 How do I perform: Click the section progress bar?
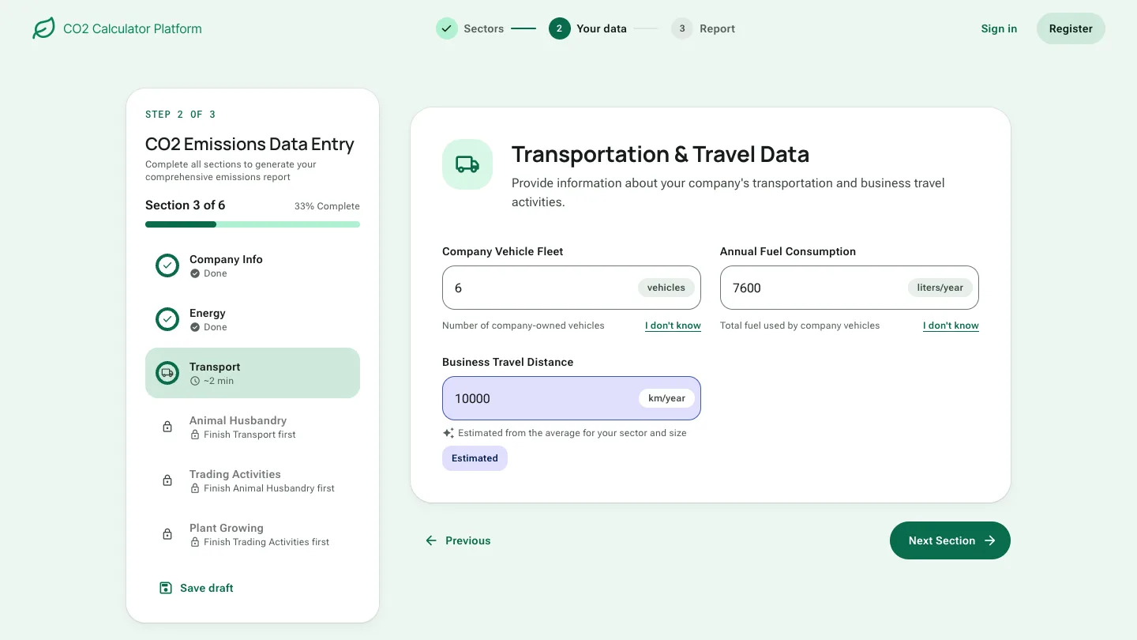point(253,224)
